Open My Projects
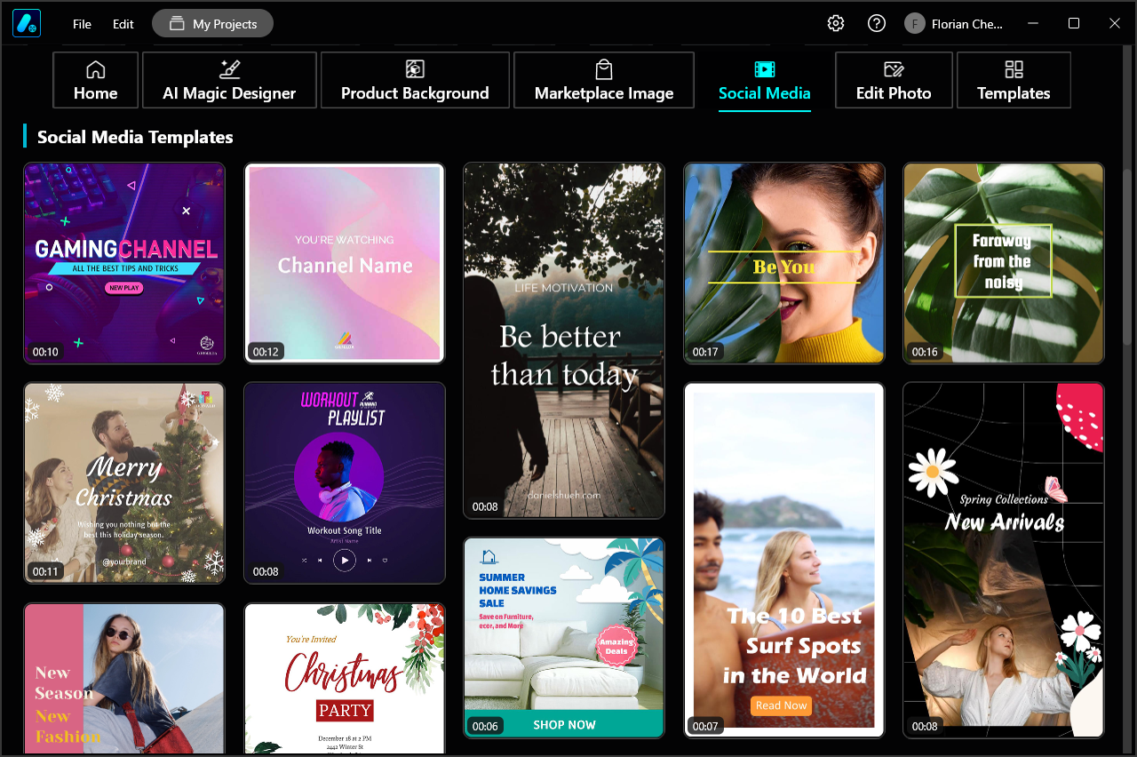The height and width of the screenshot is (757, 1137). (212, 23)
